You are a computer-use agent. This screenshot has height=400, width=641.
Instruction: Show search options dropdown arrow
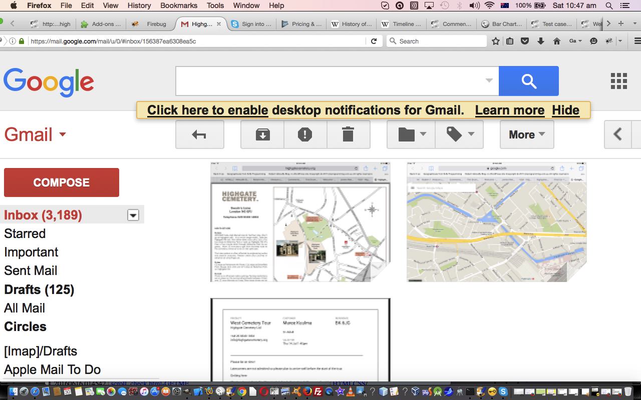pyautogui.click(x=489, y=80)
